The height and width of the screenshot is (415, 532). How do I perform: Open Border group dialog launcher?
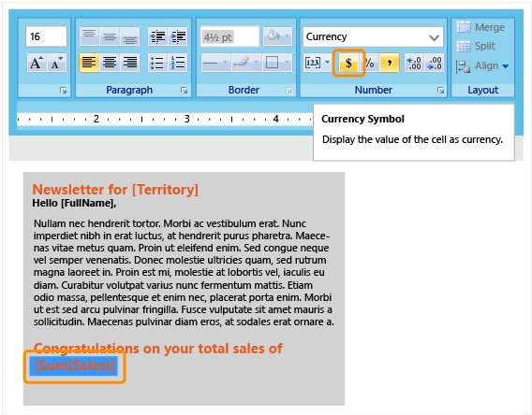[x=289, y=91]
